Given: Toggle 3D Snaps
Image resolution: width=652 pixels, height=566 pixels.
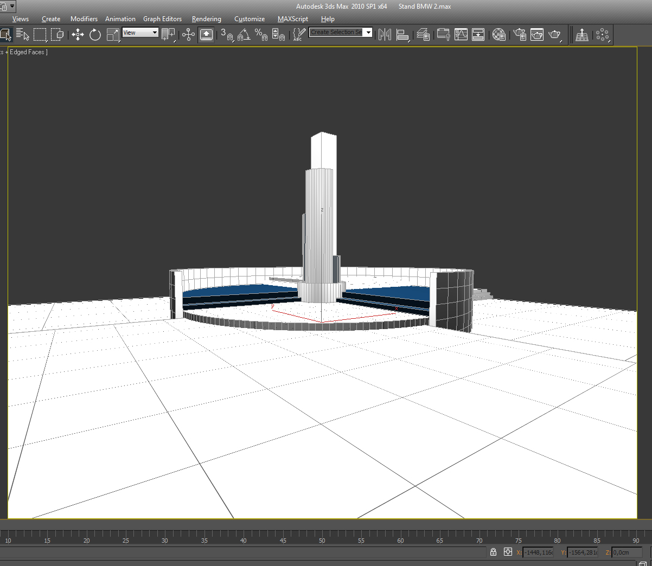Looking at the screenshot, I should click(227, 35).
